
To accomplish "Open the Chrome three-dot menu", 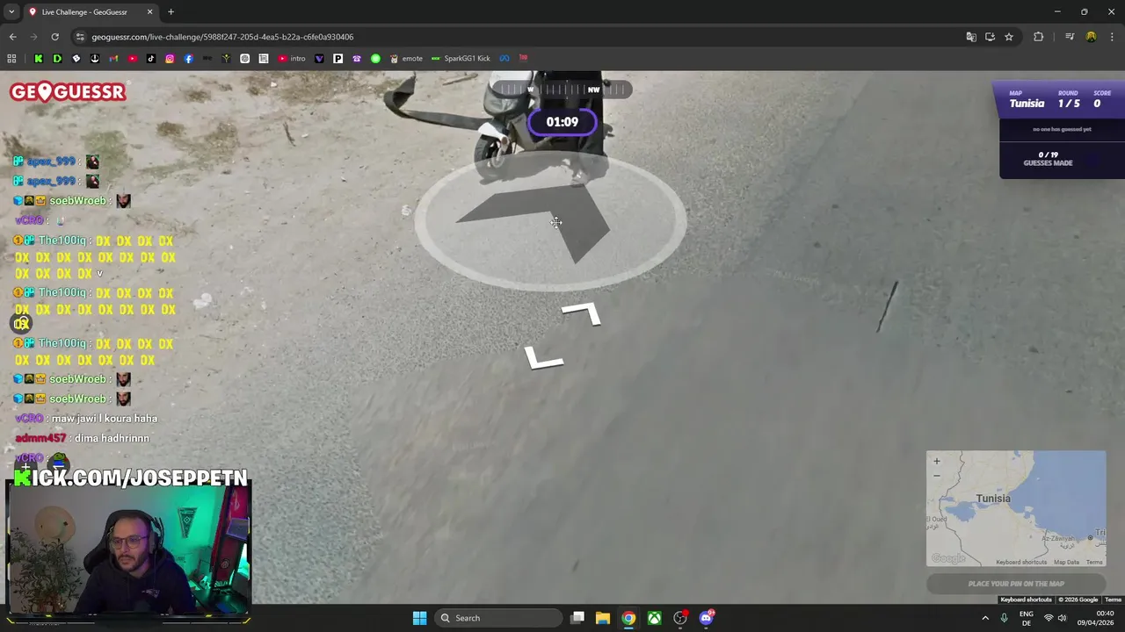I will 1111,37.
